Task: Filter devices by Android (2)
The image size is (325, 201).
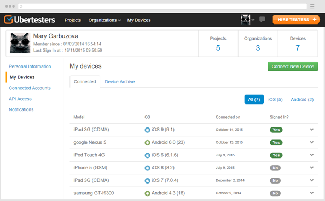Action: (x=302, y=100)
